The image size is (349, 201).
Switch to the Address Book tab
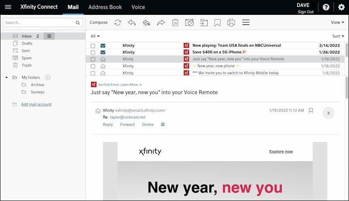(105, 7)
